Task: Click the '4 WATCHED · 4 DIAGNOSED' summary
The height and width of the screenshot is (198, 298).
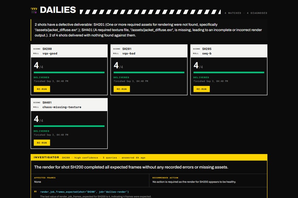Action: click(x=246, y=13)
